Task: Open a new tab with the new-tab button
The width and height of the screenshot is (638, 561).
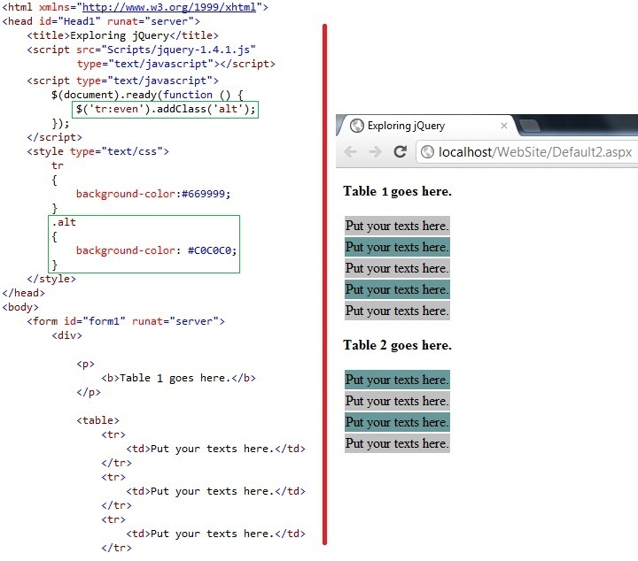Action: (x=530, y=126)
